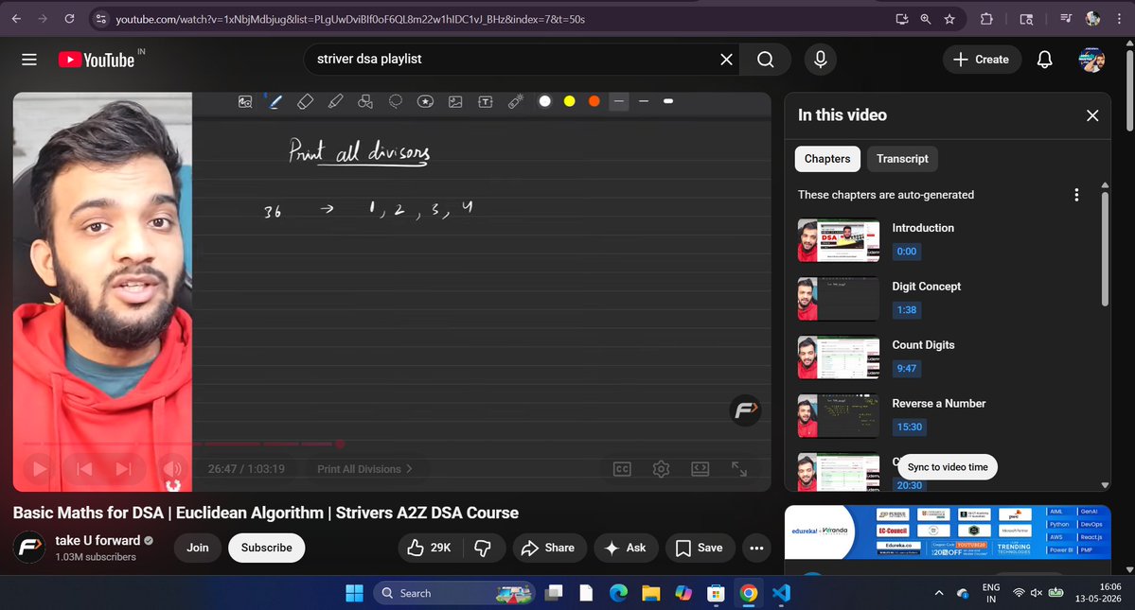Viewport: 1135px width, 610px height.
Task: Open the chapters panel three-dot options
Action: pos(1076,195)
